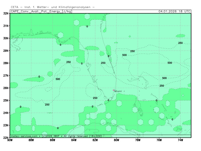
Task: Click the 0 label on Florida's east coast
Action: pyautogui.click(x=109, y=56)
